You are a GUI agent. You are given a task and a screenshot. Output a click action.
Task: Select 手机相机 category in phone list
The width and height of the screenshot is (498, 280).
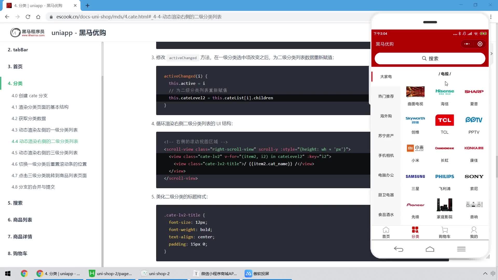(386, 155)
